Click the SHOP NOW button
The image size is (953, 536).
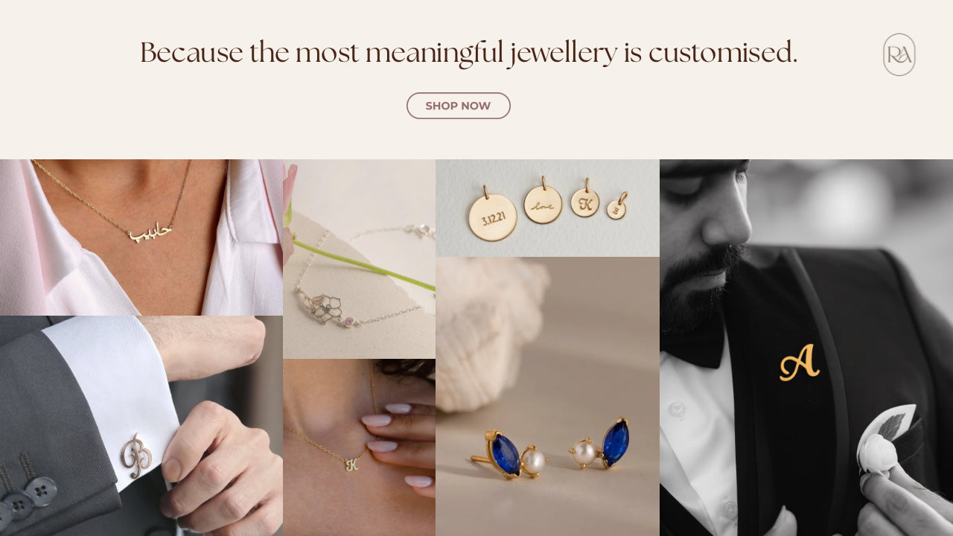click(x=458, y=106)
